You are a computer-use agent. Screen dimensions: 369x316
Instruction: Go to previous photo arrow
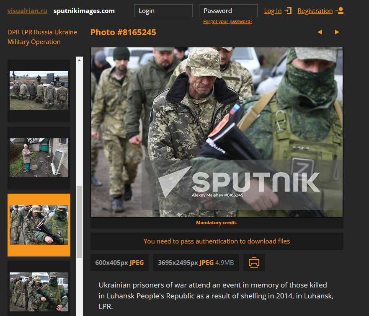(x=320, y=32)
